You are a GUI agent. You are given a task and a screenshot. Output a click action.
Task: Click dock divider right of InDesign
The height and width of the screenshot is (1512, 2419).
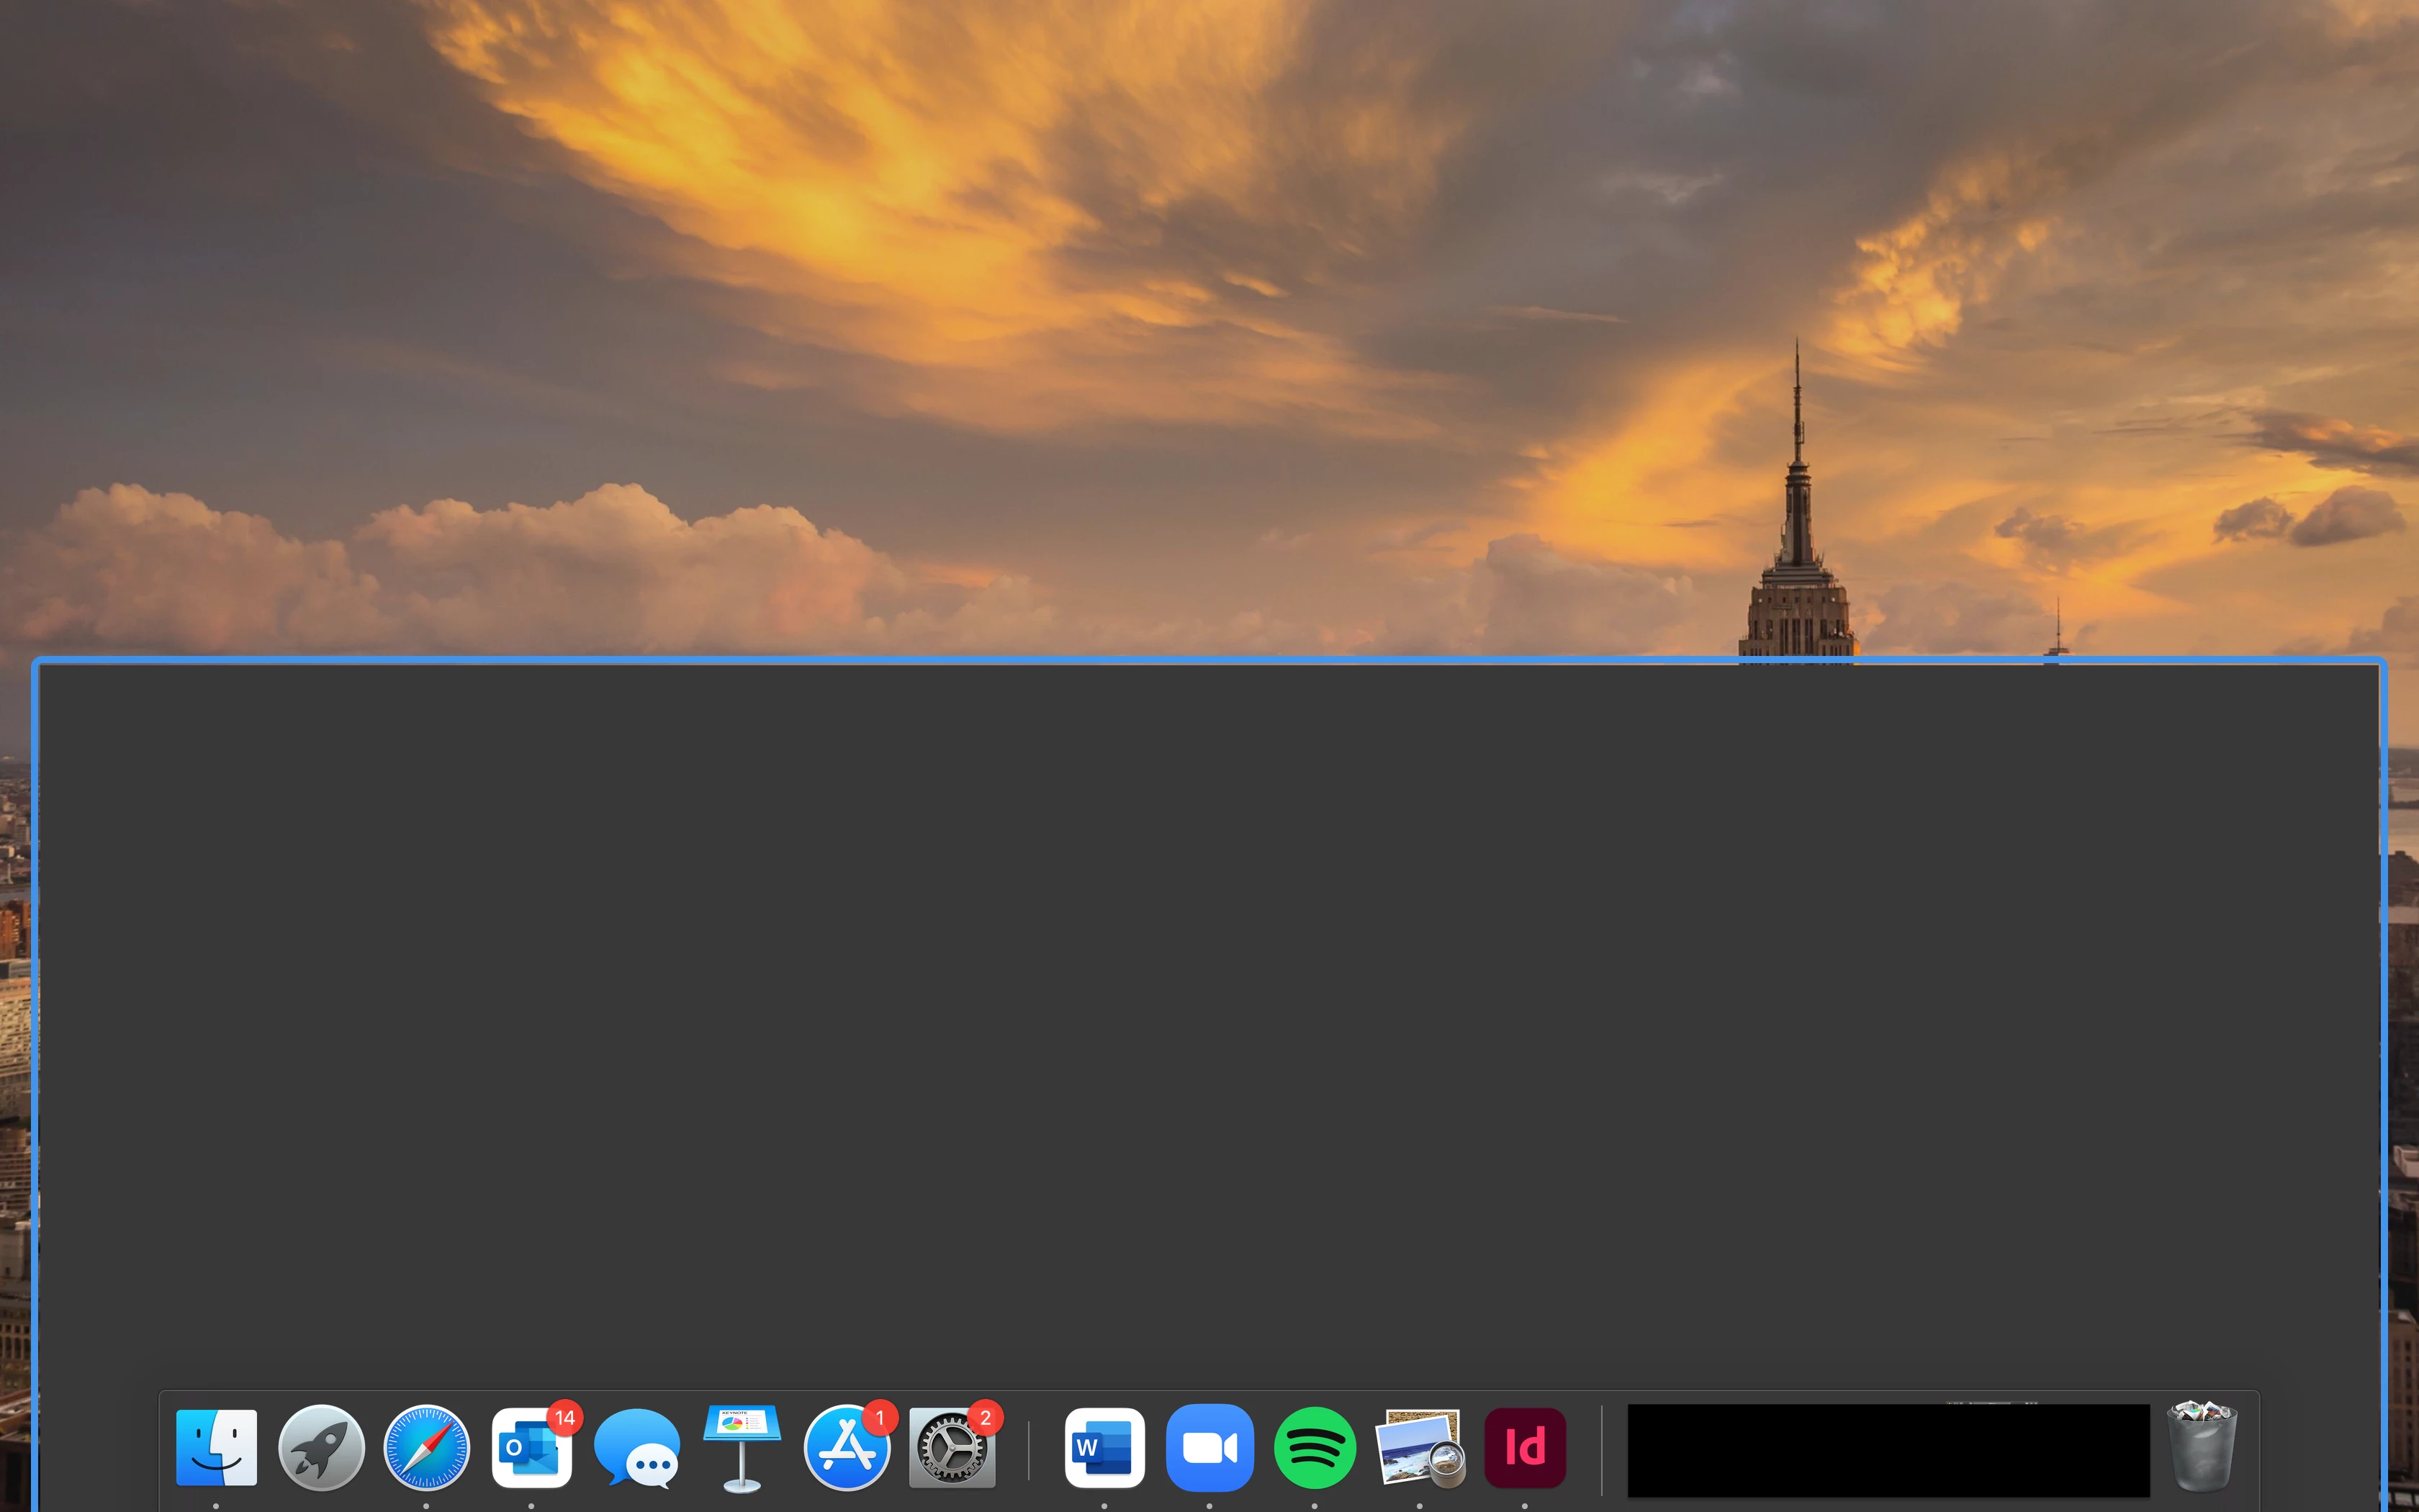(x=1601, y=1450)
